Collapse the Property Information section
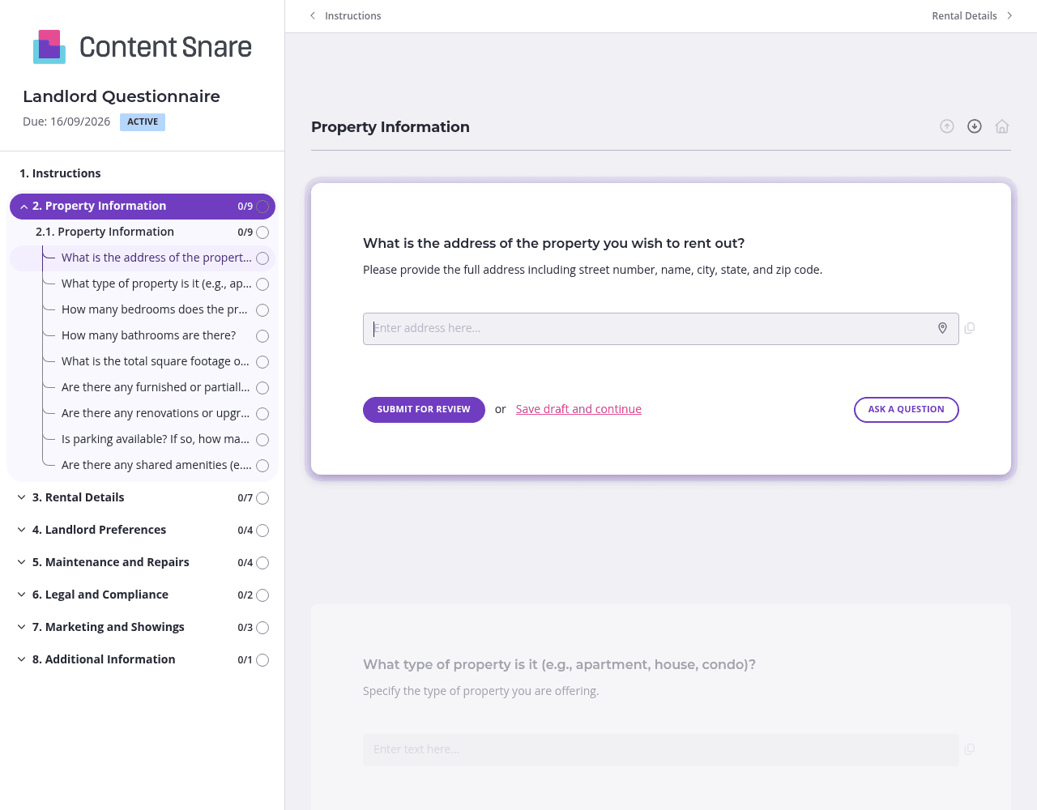Image resolution: width=1037 pixels, height=810 pixels. [x=23, y=207]
